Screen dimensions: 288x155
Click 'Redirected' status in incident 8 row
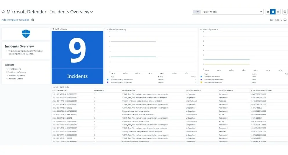223,118
